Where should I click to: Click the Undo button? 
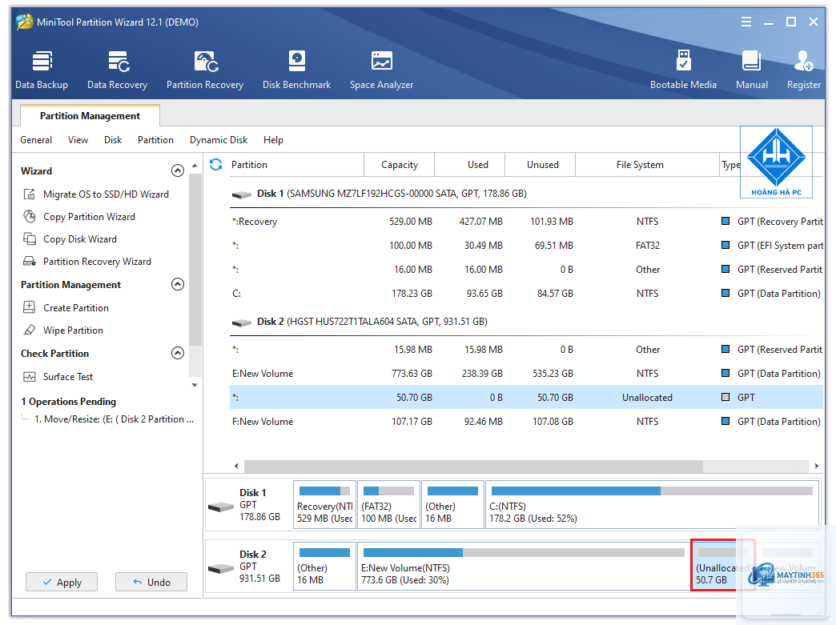151,582
